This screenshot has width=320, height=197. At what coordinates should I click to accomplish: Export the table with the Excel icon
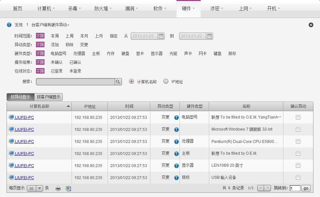click(68, 189)
